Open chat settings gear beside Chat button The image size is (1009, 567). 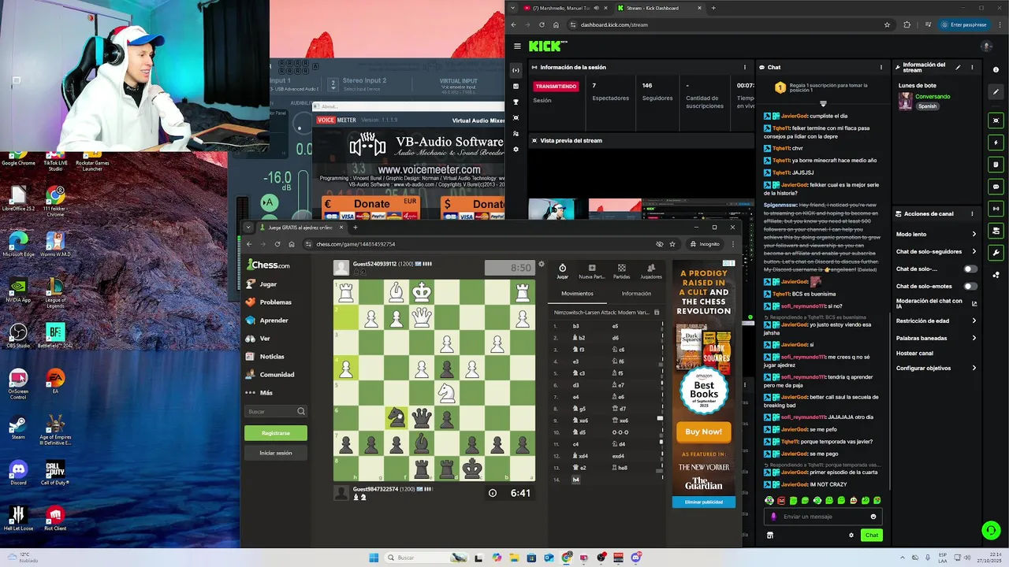coord(851,535)
